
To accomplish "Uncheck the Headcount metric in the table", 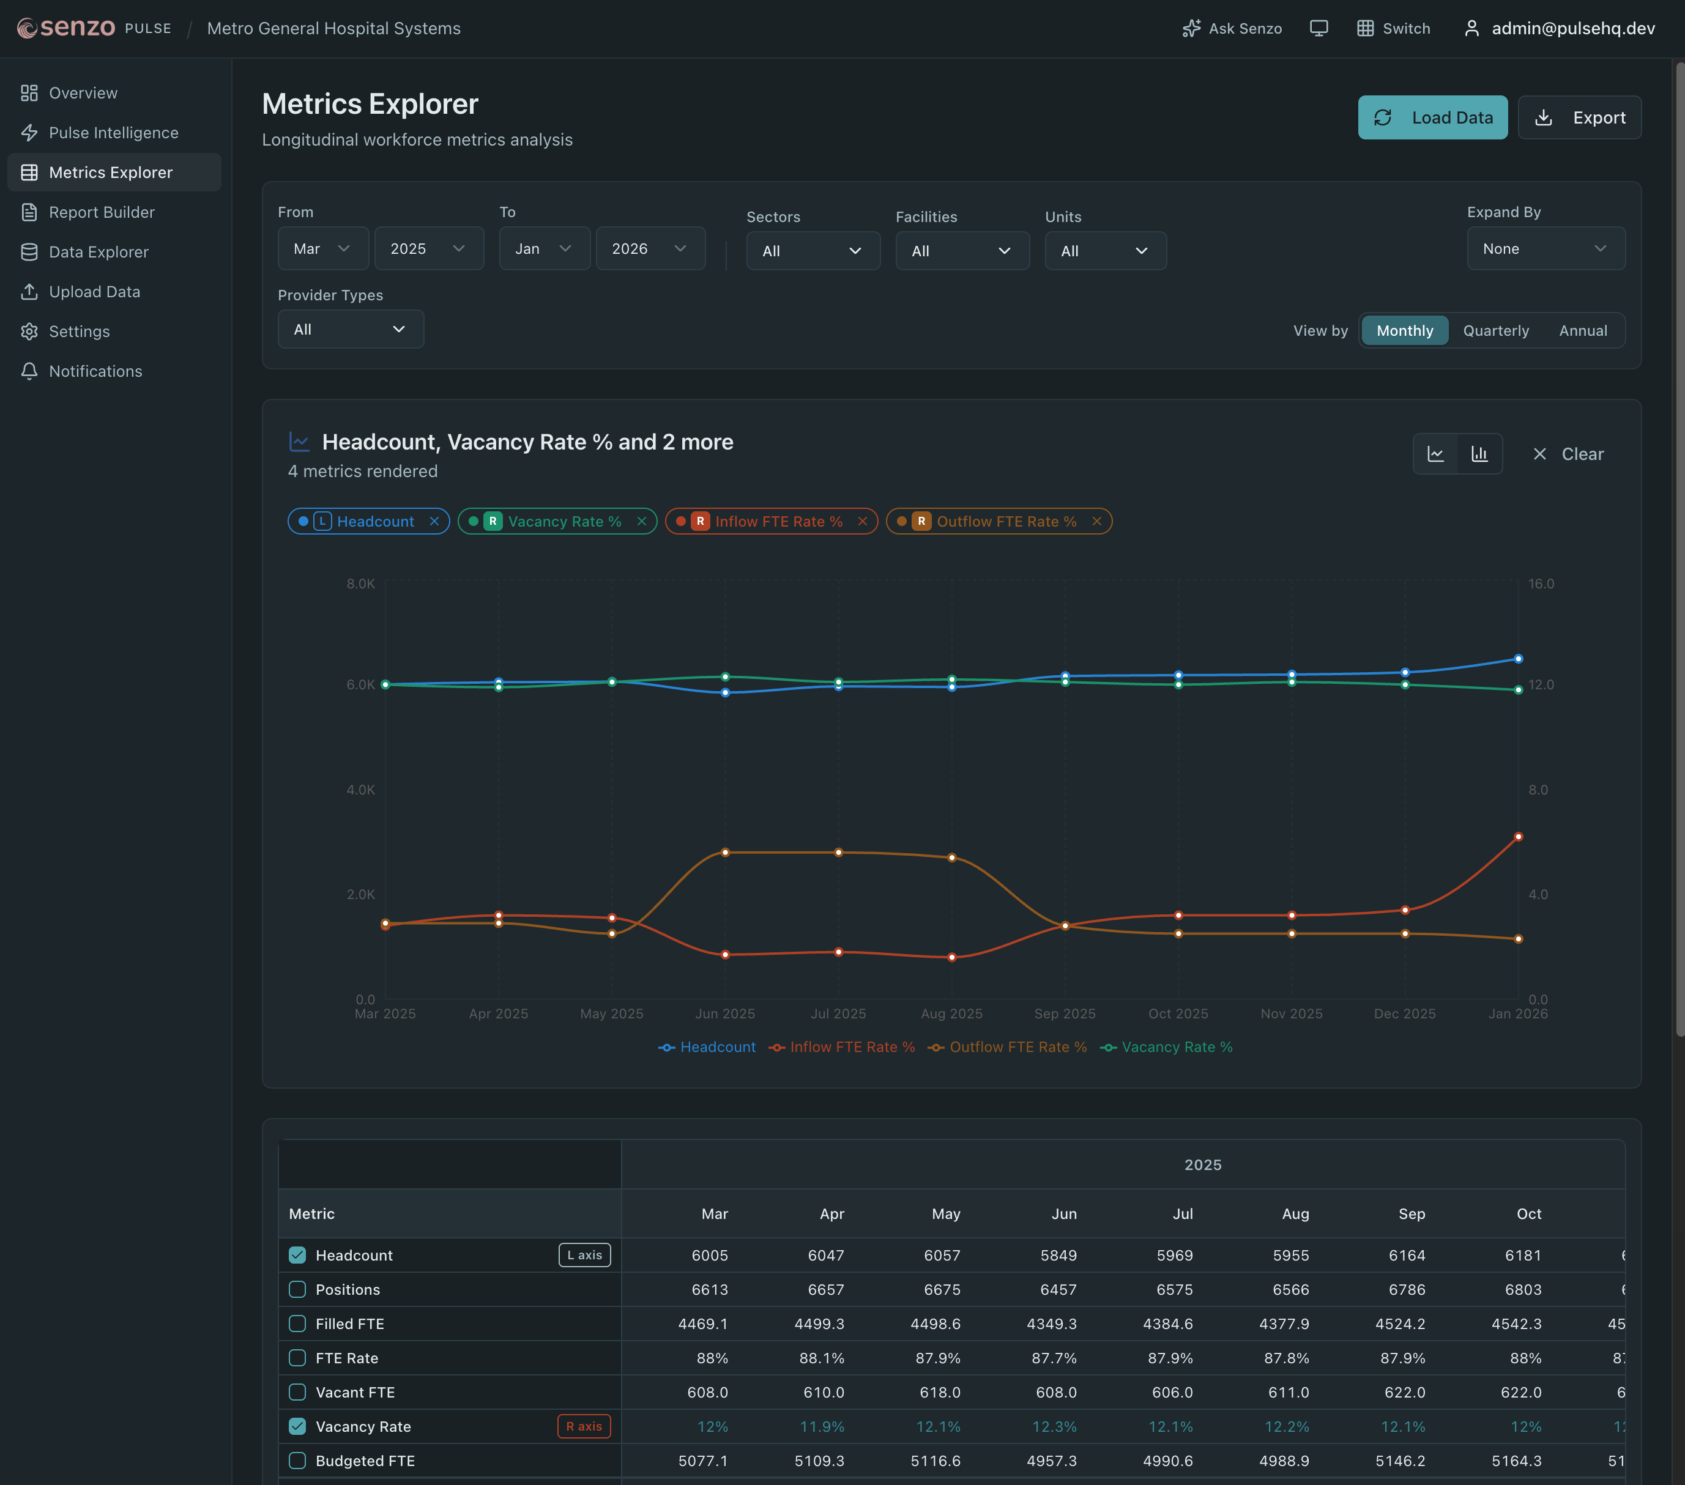I will coord(297,1255).
